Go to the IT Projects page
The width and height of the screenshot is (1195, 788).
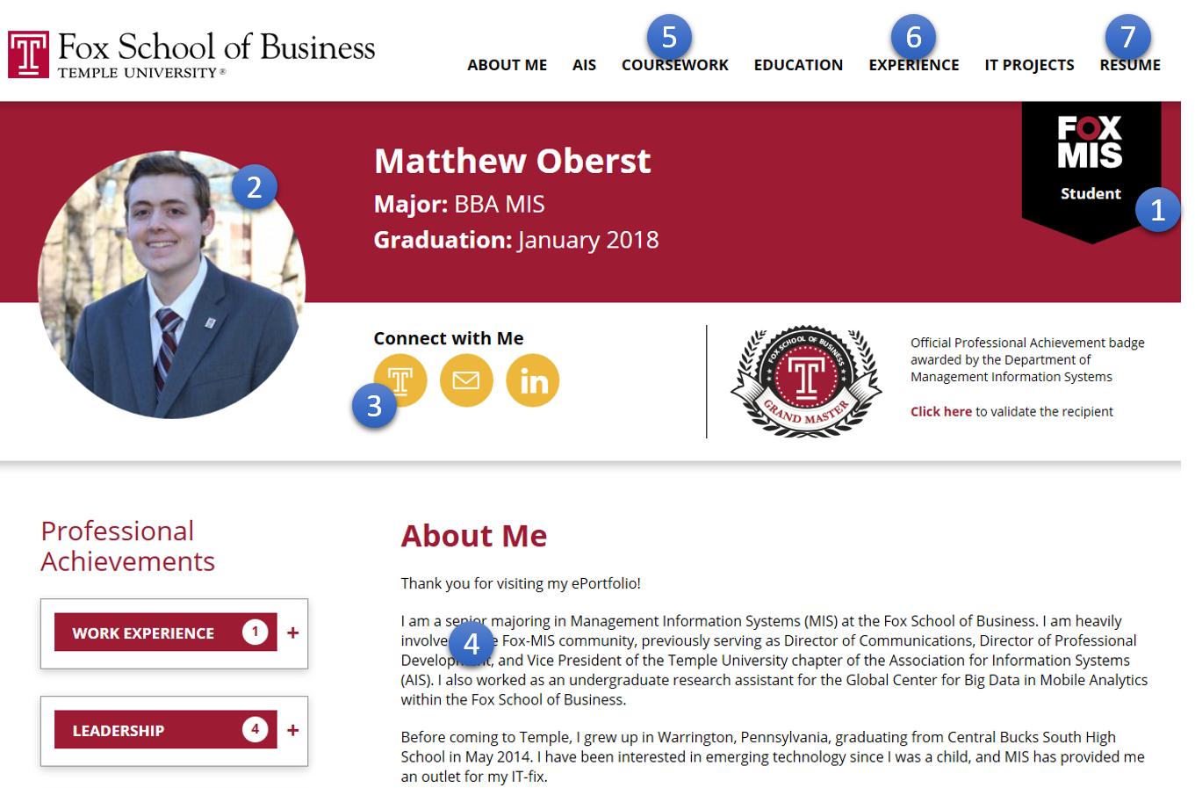(1029, 65)
